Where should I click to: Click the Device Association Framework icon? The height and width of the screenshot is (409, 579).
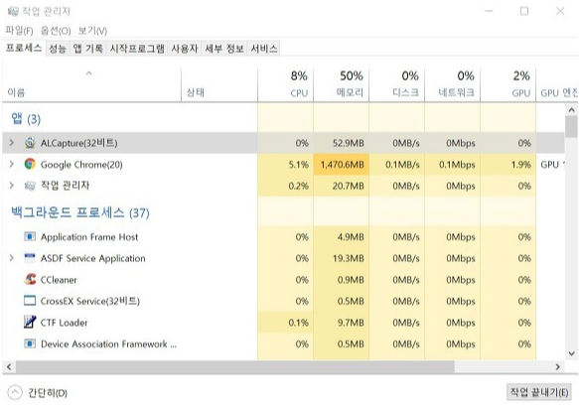[x=30, y=343]
